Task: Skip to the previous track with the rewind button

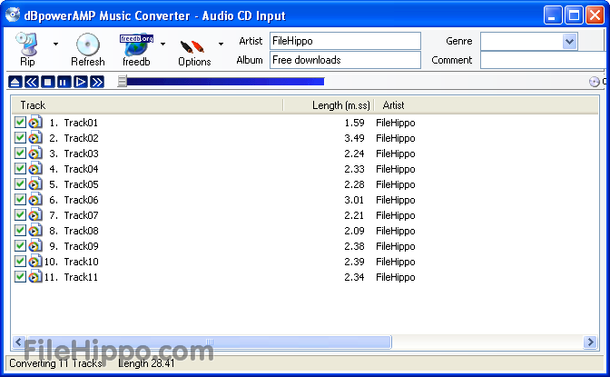Action: 31,82
